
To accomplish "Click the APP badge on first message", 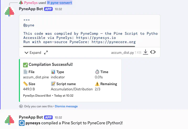I will (x=48, y=9).
